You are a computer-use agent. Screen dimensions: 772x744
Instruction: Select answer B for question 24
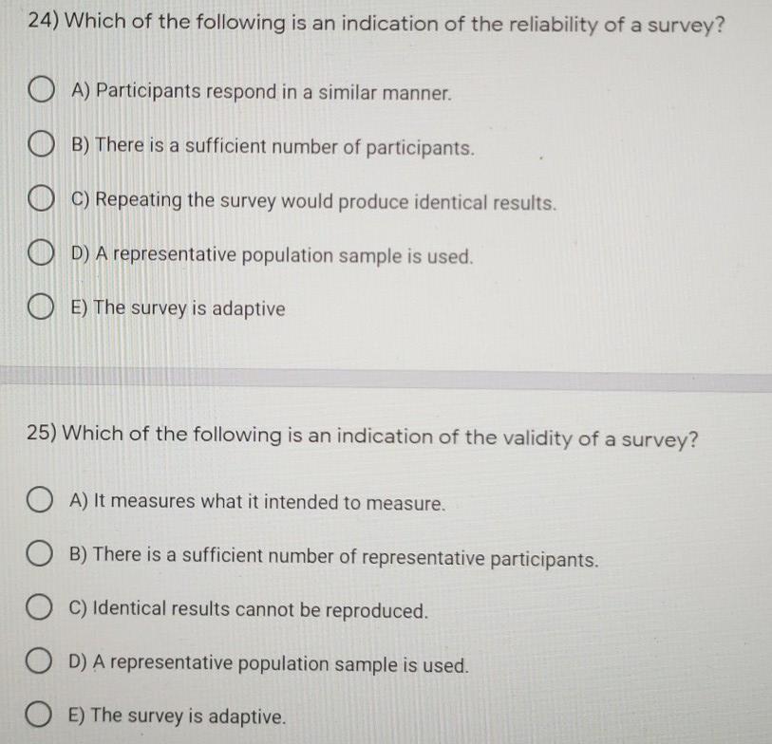(x=41, y=144)
